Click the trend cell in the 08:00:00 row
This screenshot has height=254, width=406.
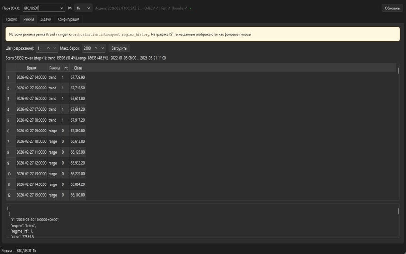pos(54,120)
